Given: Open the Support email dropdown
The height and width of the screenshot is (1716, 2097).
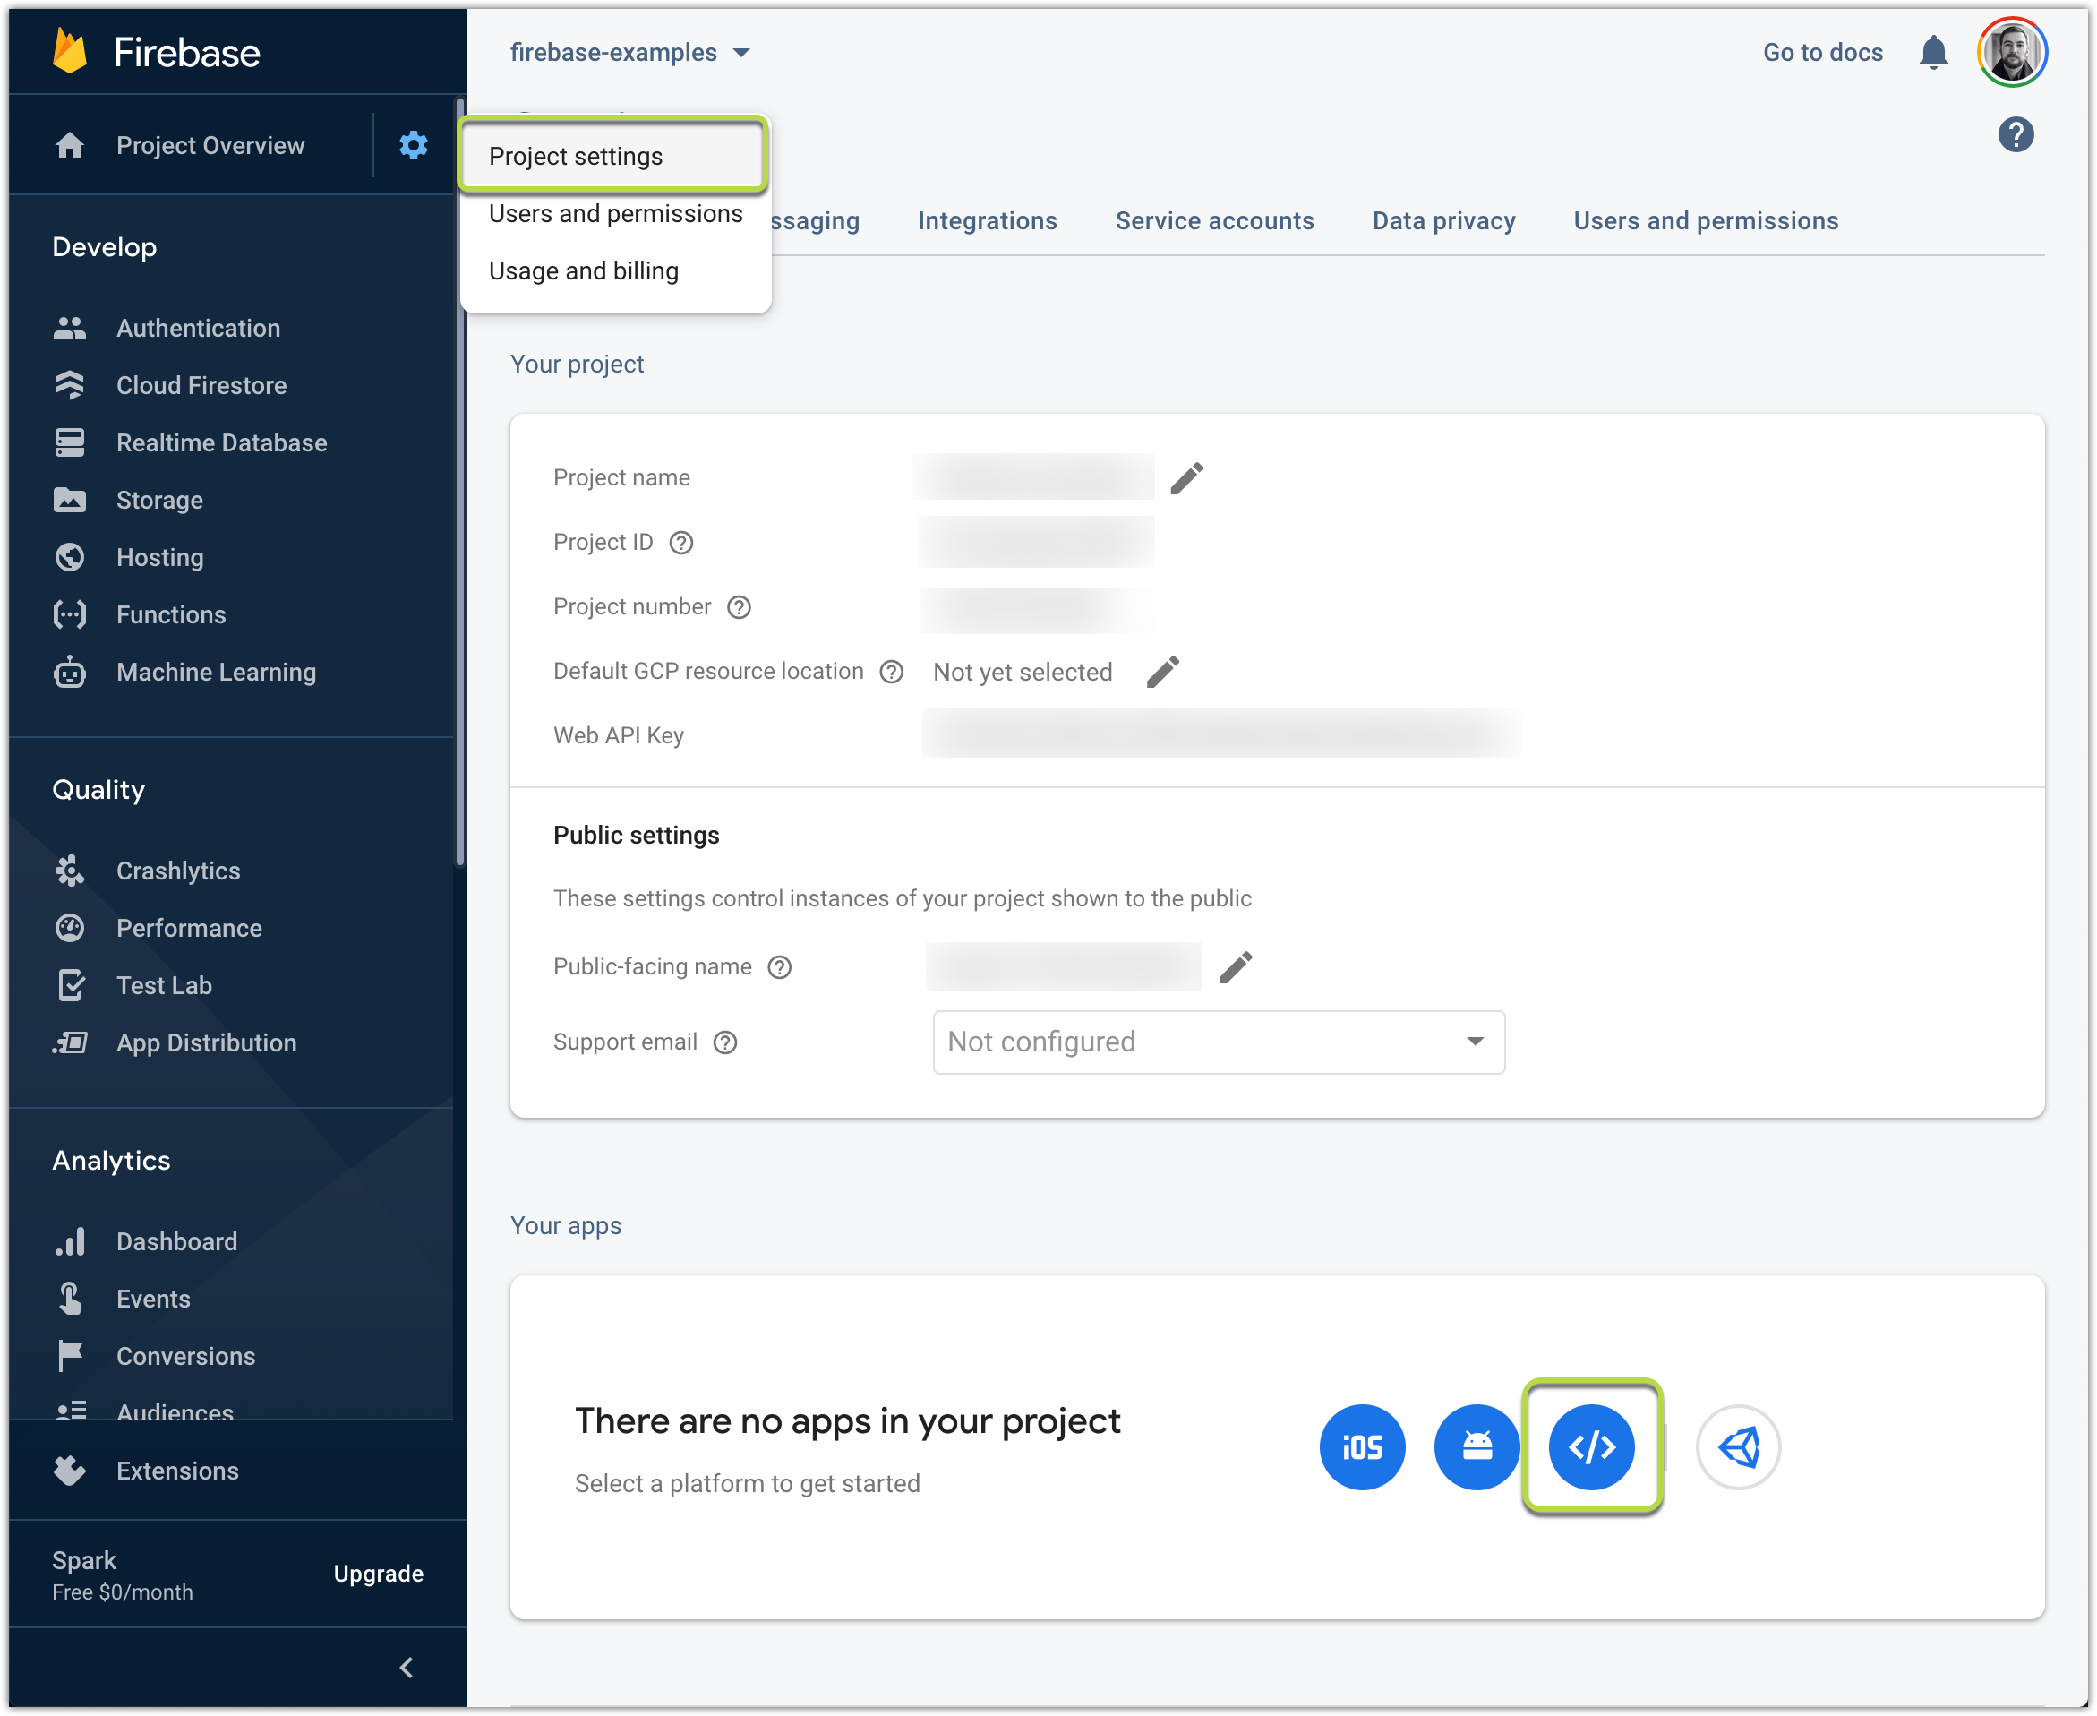Looking at the screenshot, I should click(1219, 1042).
